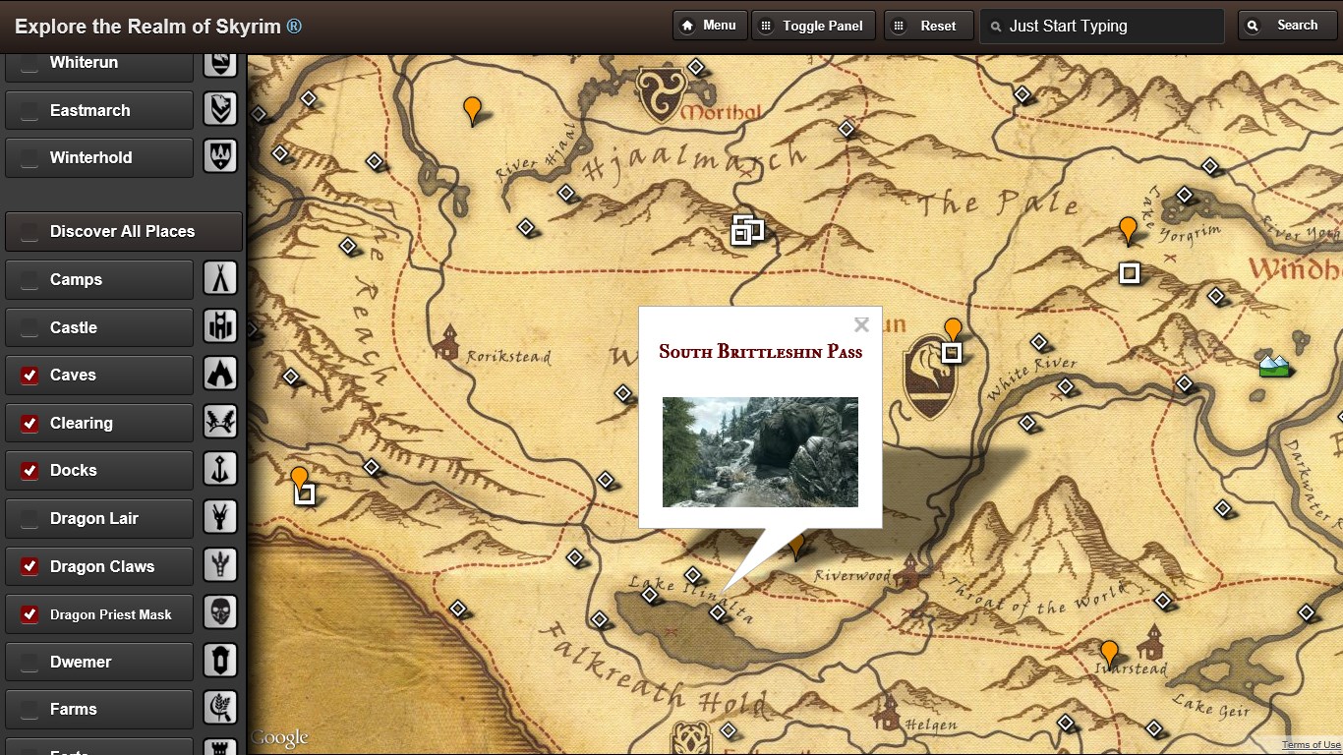Uncheck the Caves checkbox

[x=30, y=375]
